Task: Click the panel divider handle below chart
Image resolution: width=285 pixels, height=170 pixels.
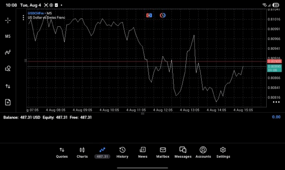Action: click(x=142, y=113)
